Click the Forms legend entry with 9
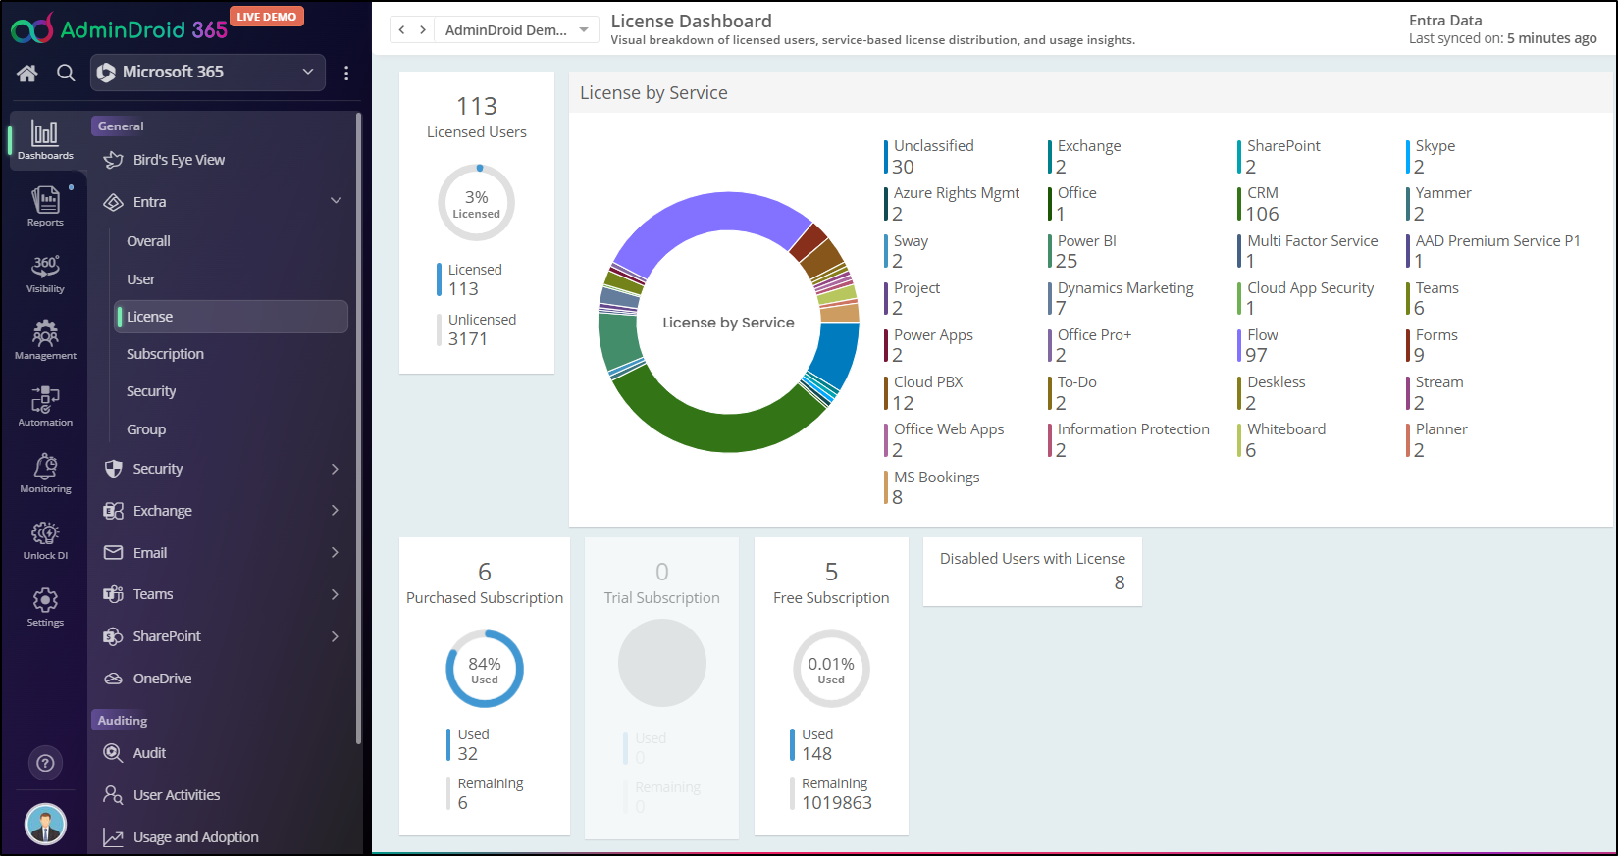The height and width of the screenshot is (856, 1618). tap(1433, 345)
